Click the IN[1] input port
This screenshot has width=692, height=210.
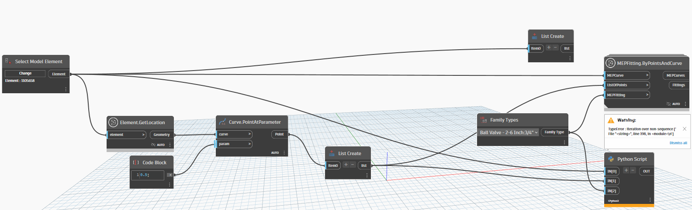click(612, 181)
